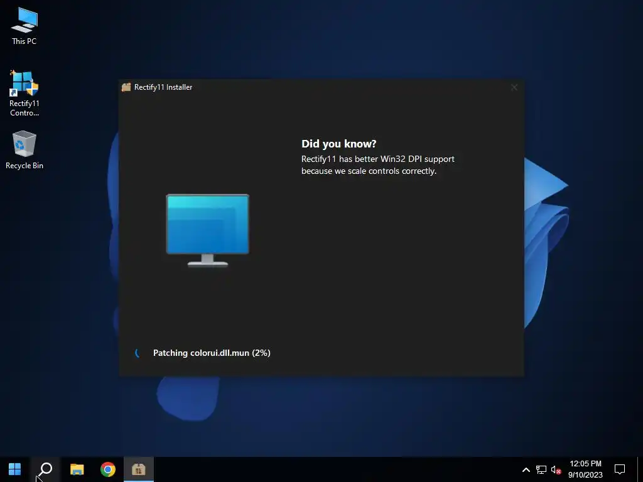643x482 pixels.
Task: Click the Win32 DPI support tip text
Action: click(377, 165)
